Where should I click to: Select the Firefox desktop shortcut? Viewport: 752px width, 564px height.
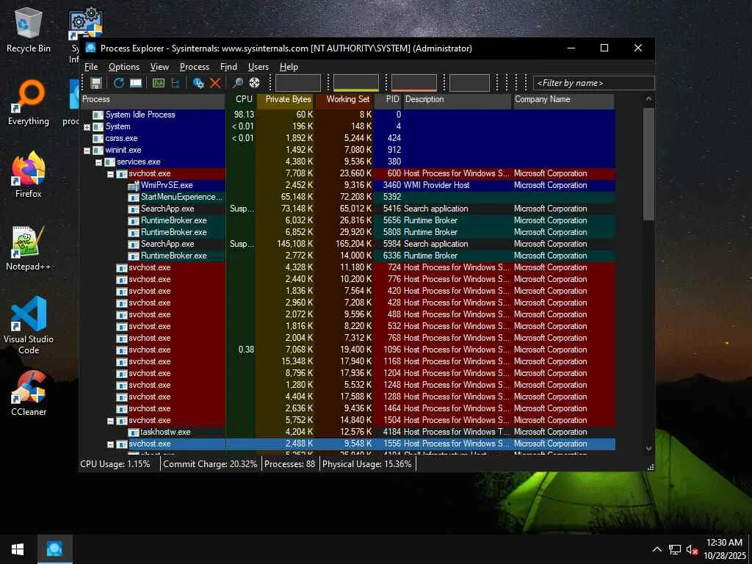pyautogui.click(x=29, y=175)
